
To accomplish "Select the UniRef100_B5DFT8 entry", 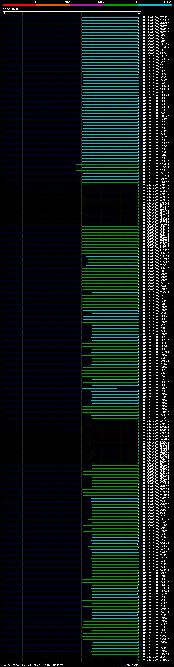I will pyautogui.click(x=156, y=430).
